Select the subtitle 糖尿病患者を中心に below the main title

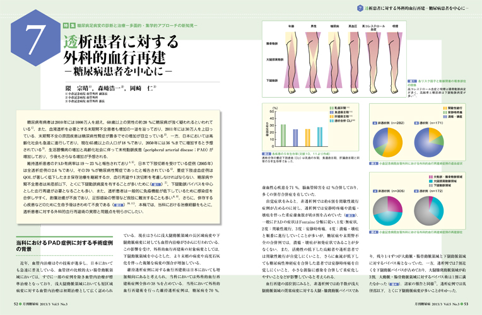[119, 72]
